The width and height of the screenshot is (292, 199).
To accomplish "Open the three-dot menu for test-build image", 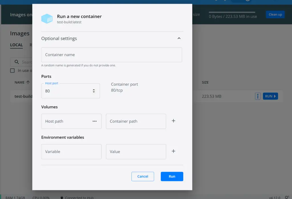I will pos(258,96).
